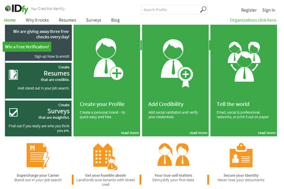
Task: Go to the Resumes menu item
Action: click(67, 20)
